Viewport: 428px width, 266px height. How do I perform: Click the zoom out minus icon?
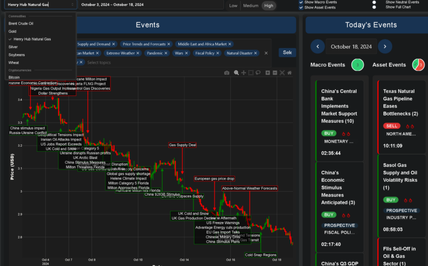(x=275, y=72)
